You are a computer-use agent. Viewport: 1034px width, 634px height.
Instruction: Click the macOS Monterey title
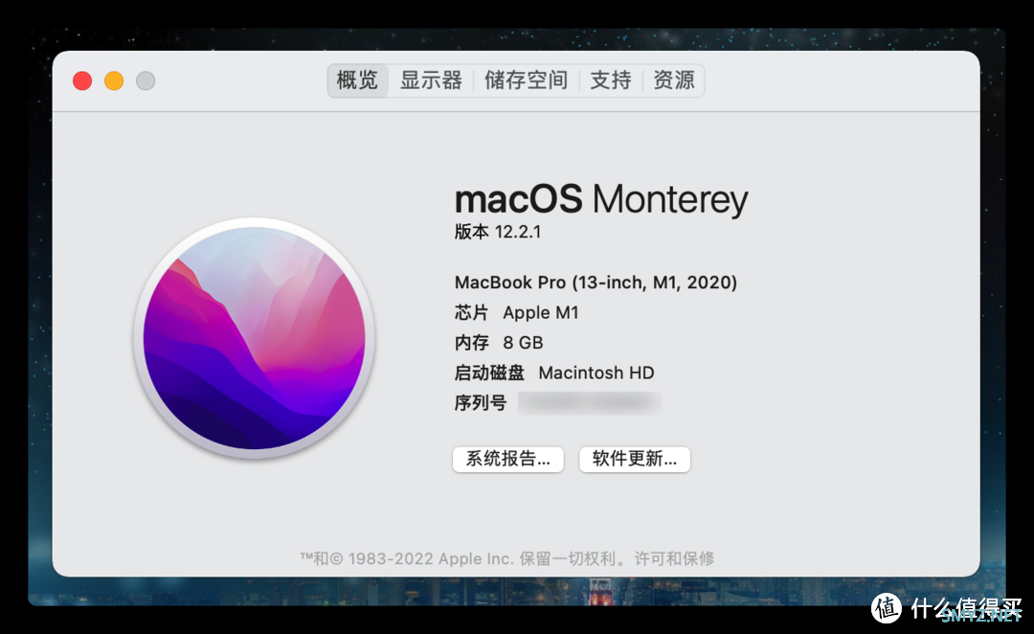click(601, 198)
